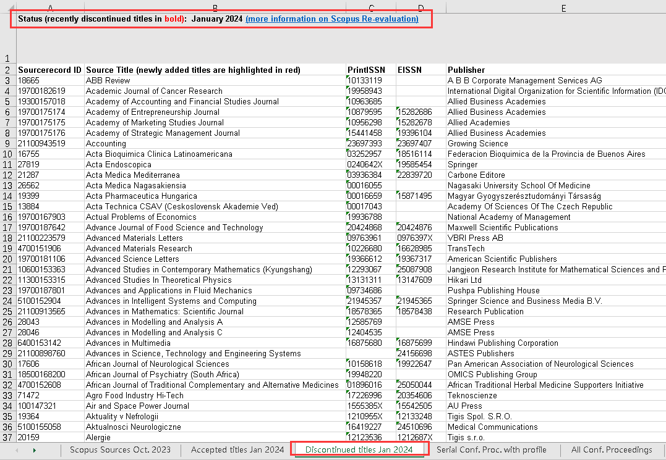The width and height of the screenshot is (666, 460).
Task: Select publisher TransTech cell
Action: tap(556, 248)
